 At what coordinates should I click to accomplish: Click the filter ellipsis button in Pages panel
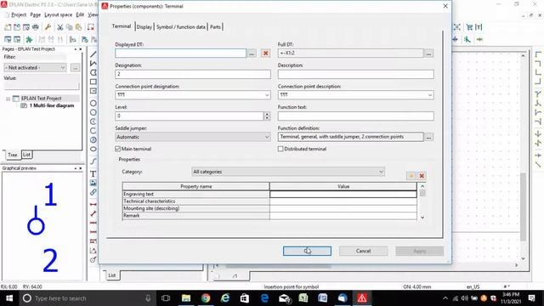75,68
